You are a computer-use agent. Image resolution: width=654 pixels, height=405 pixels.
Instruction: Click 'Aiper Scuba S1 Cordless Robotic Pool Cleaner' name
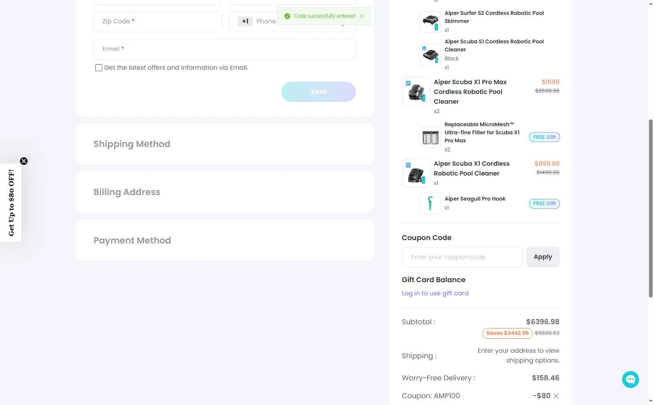[494, 45]
